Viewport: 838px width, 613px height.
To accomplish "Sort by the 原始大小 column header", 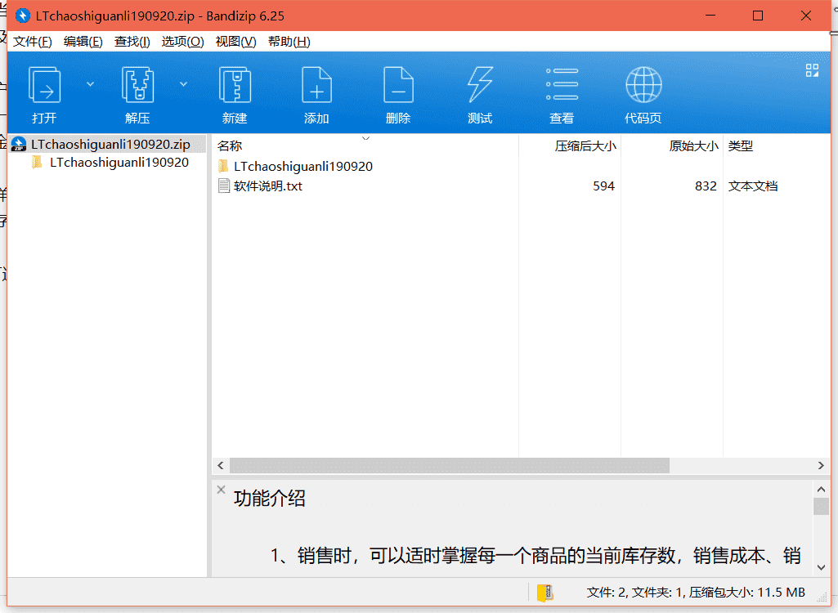I will click(x=671, y=146).
